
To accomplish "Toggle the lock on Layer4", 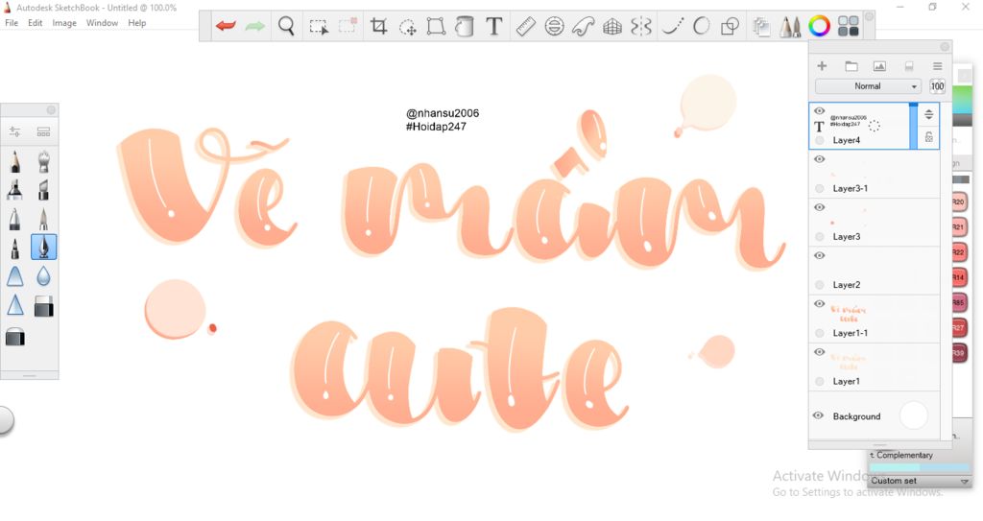I will 929,136.
